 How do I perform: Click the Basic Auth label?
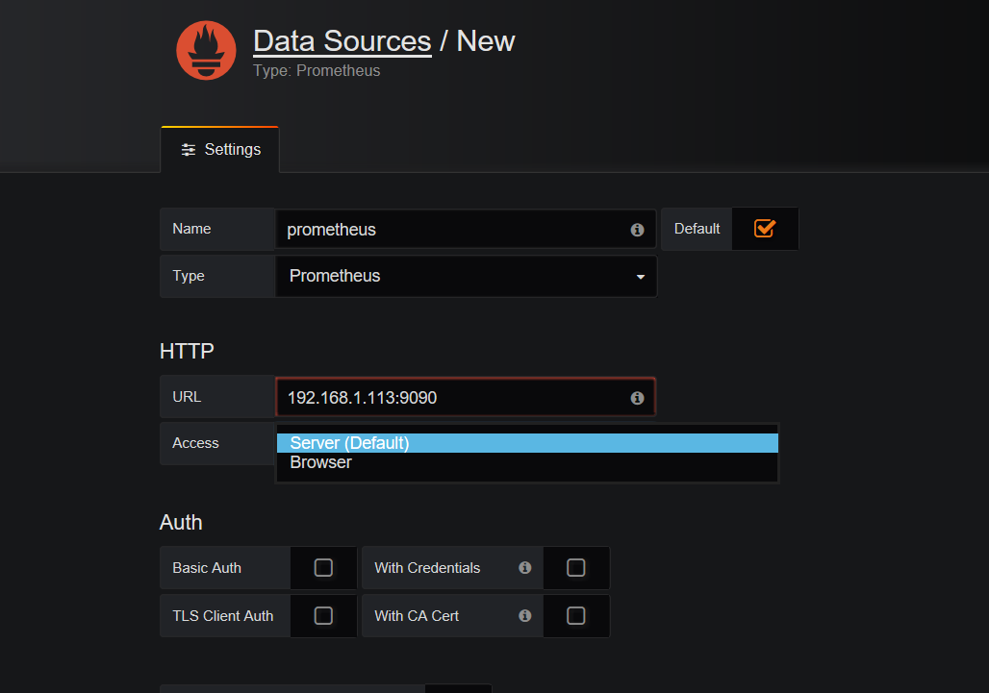207,568
